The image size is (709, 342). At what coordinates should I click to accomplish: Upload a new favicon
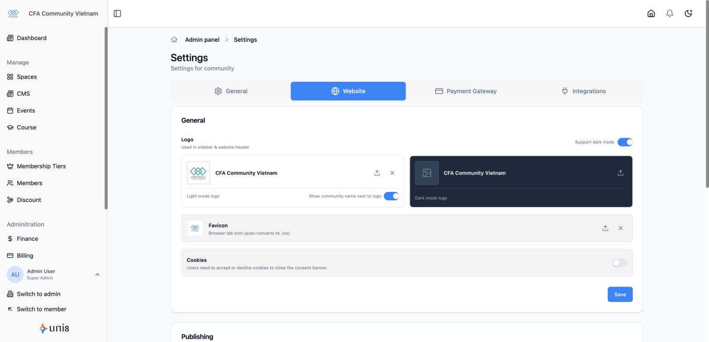coord(605,228)
